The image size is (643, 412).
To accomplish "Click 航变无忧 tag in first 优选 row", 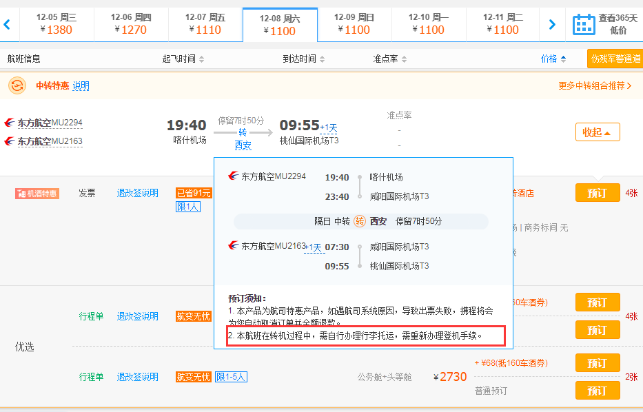I will point(194,316).
